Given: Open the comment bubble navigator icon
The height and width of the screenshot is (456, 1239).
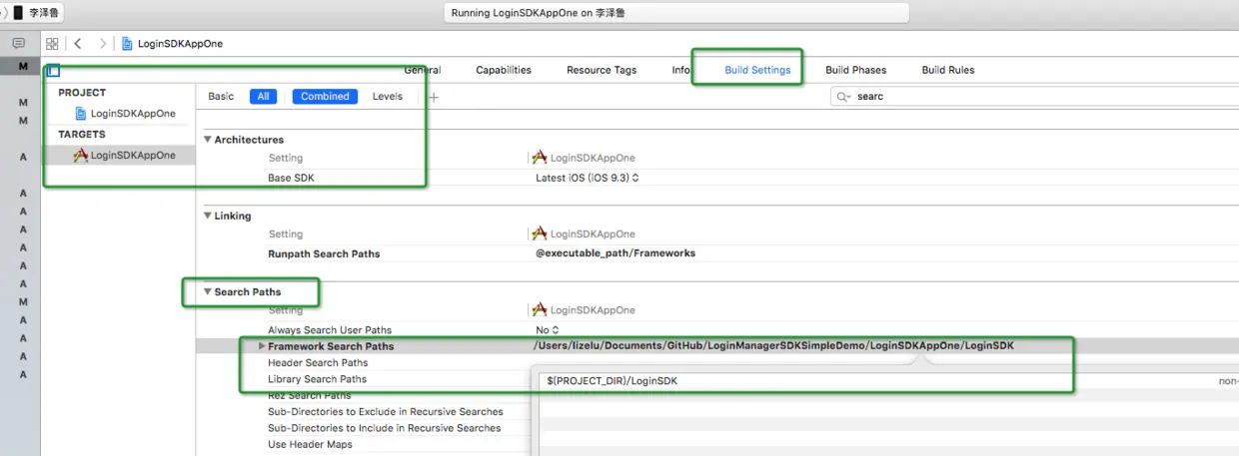Looking at the screenshot, I should pos(18,44).
